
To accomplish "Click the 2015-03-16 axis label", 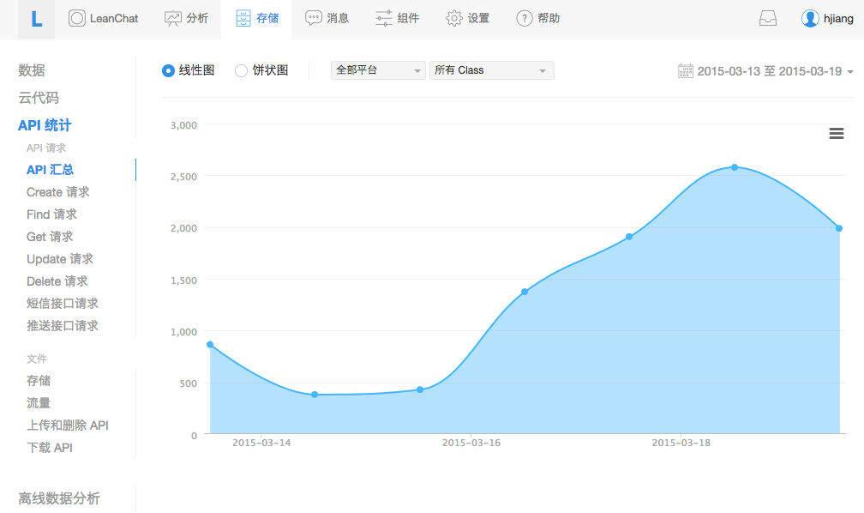I will [x=471, y=443].
